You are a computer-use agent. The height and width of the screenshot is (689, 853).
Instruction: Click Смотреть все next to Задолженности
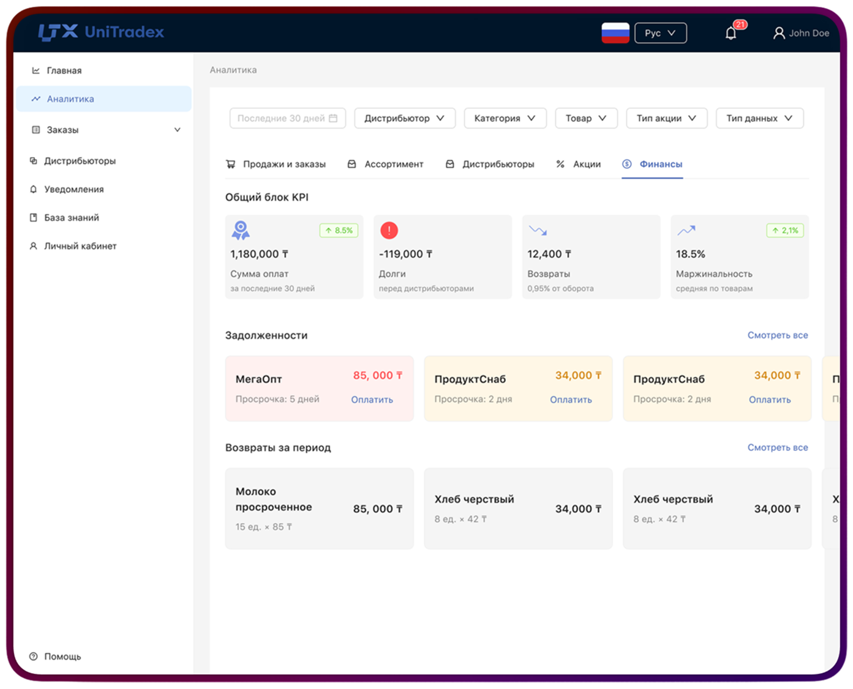pos(777,335)
